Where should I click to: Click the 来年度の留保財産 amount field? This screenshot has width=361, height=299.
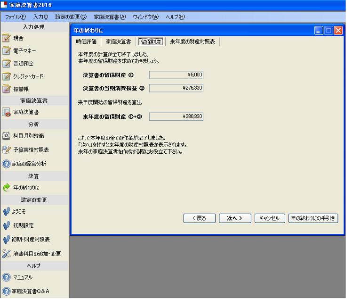(x=176, y=116)
